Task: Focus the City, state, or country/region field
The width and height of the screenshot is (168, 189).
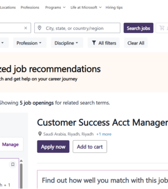Action: point(77,28)
